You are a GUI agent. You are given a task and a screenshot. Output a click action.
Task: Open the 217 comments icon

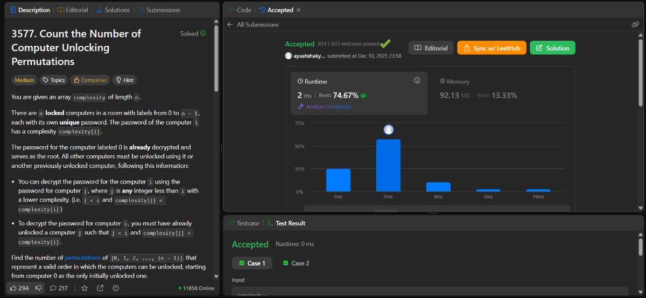coord(59,288)
